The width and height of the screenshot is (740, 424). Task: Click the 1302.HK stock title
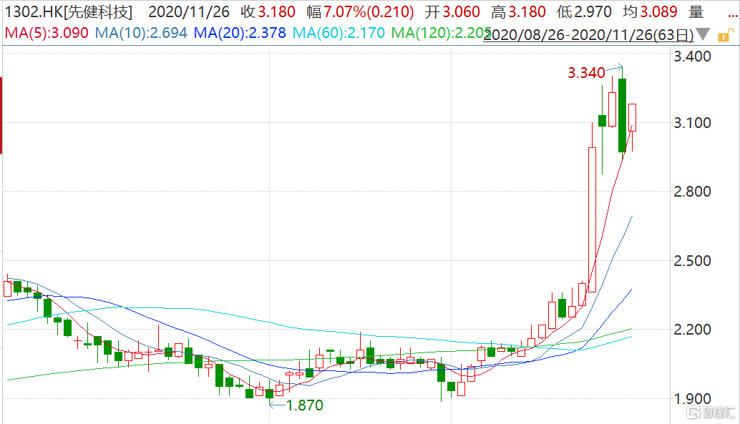(69, 12)
